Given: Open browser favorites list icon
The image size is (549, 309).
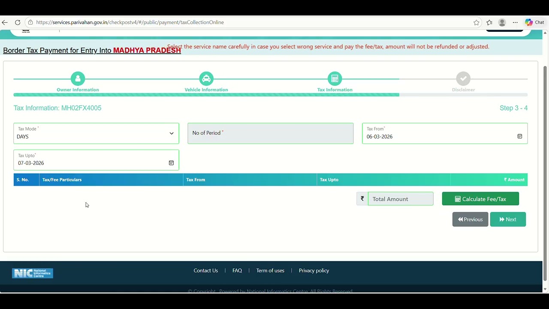Looking at the screenshot, I should tap(489, 22).
